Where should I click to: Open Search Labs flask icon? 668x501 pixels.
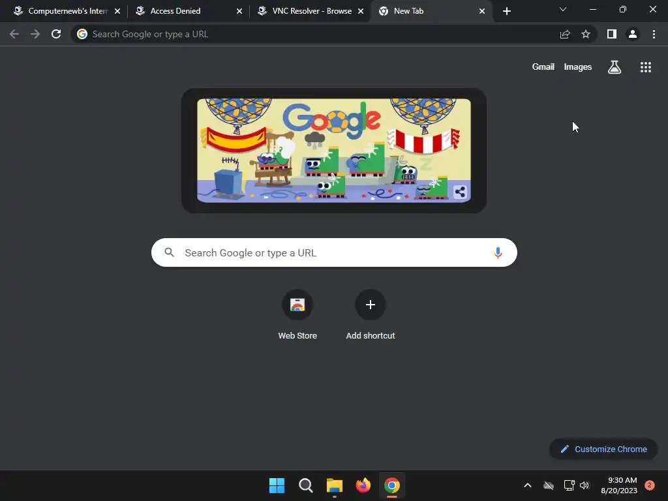tap(615, 67)
